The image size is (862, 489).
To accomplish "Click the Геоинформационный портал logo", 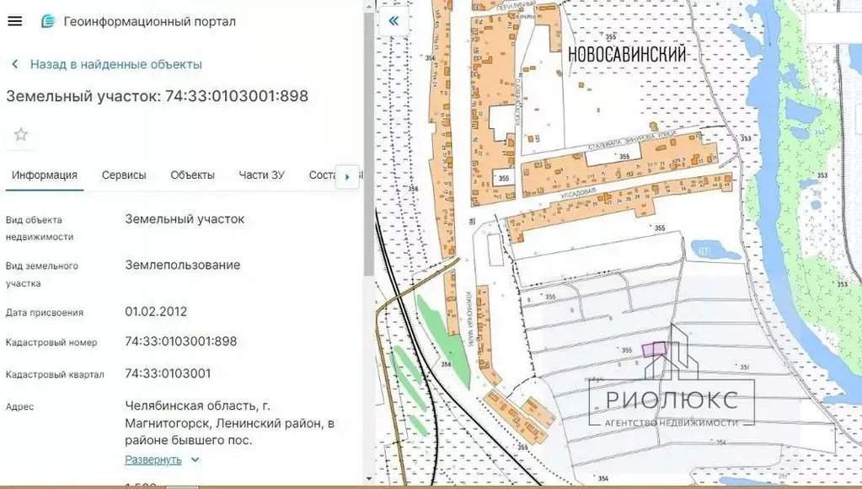I will pos(48,21).
